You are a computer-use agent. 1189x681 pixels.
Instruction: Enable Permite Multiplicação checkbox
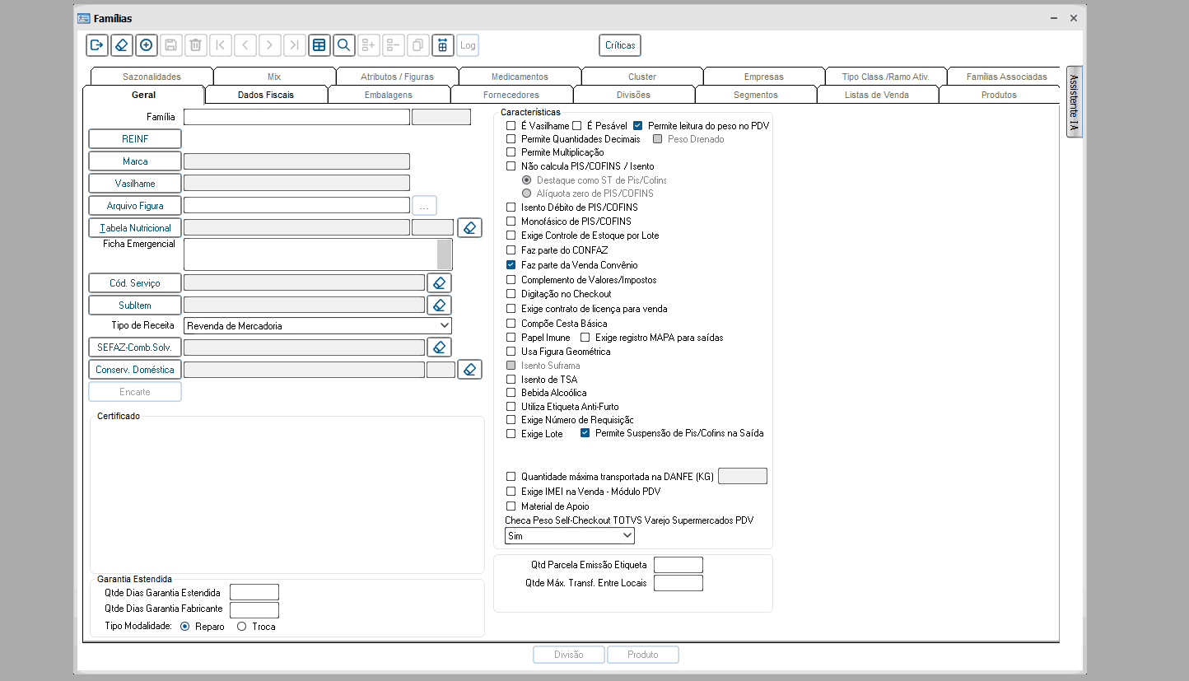click(511, 152)
